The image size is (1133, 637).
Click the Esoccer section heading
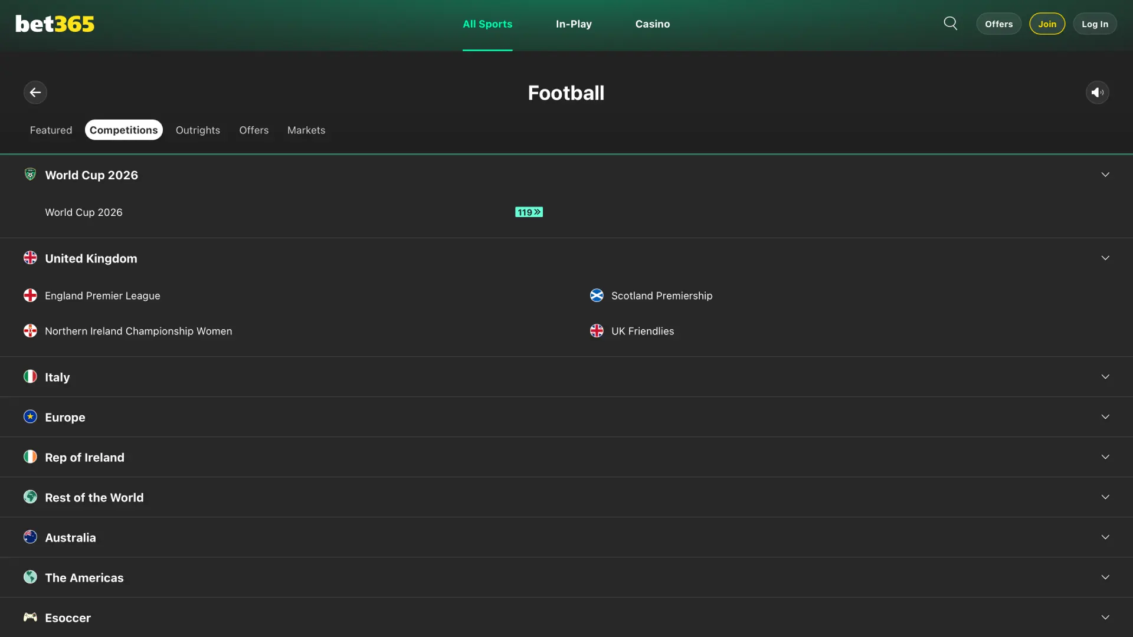pos(68,618)
